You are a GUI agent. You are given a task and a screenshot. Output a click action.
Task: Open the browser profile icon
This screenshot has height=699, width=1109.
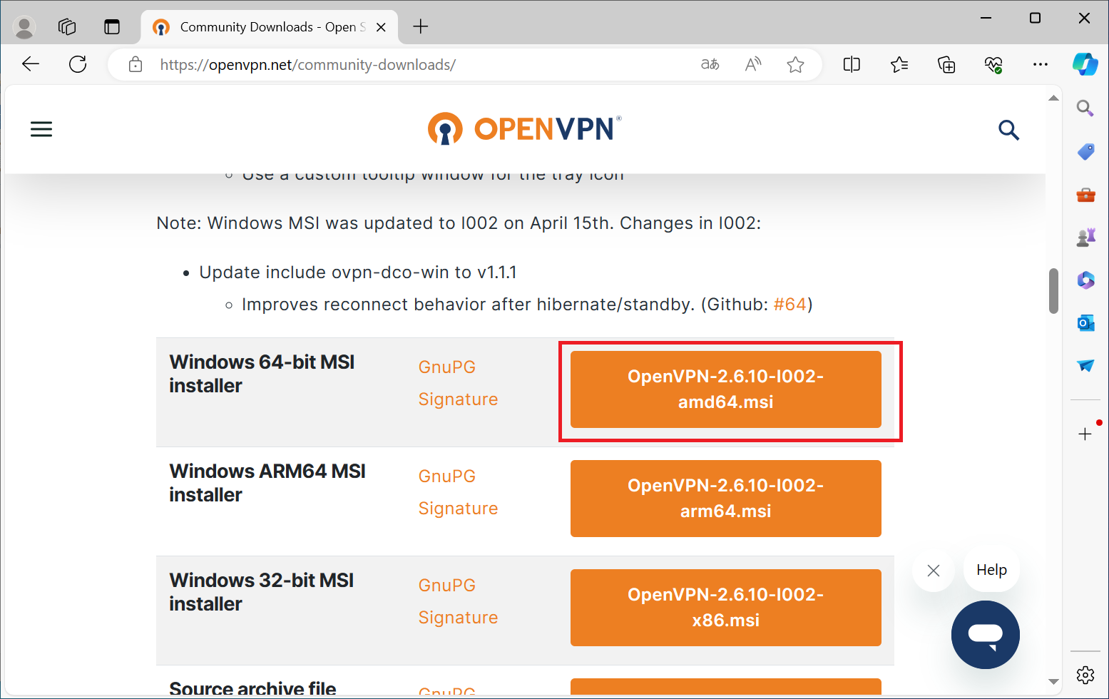pos(24,27)
